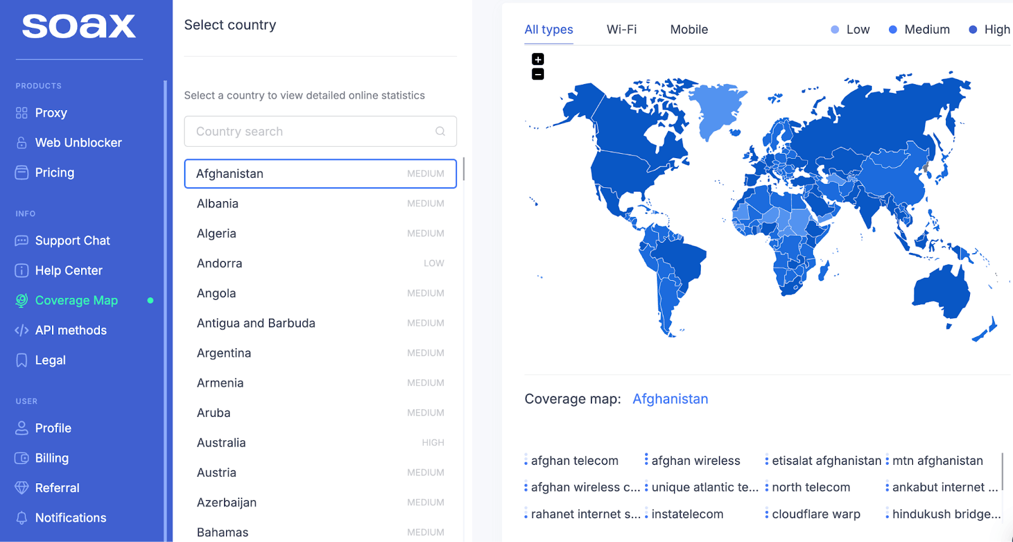Select Andorra in country list
Image resolution: width=1013 pixels, height=542 pixels.
click(320, 263)
